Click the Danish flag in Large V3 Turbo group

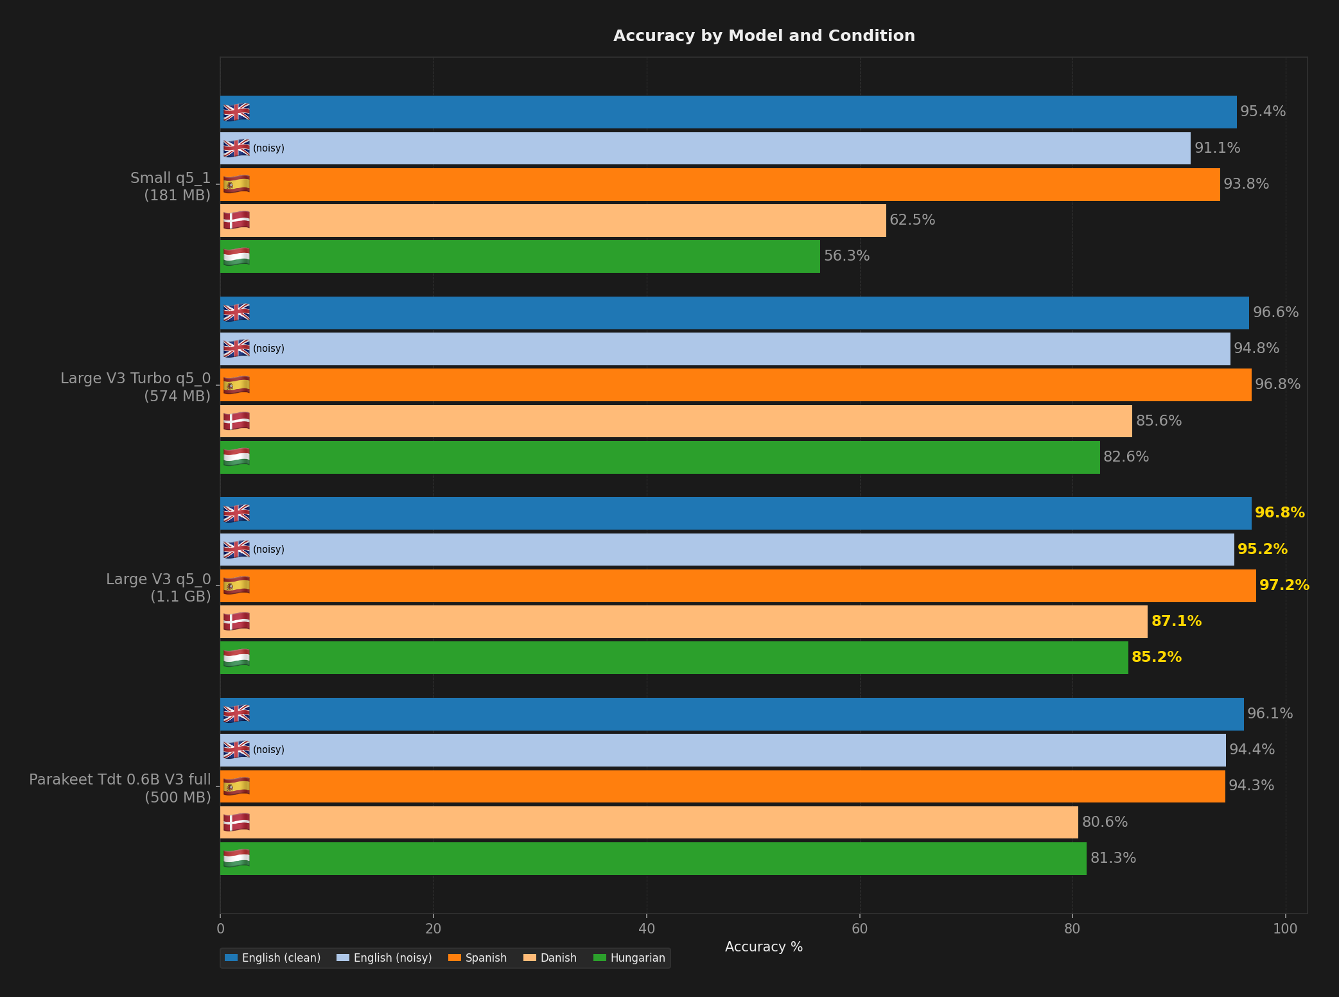tap(236, 421)
